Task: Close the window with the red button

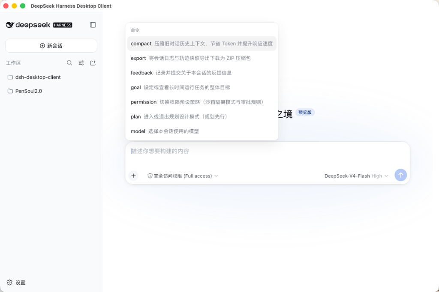Action: 6,6
